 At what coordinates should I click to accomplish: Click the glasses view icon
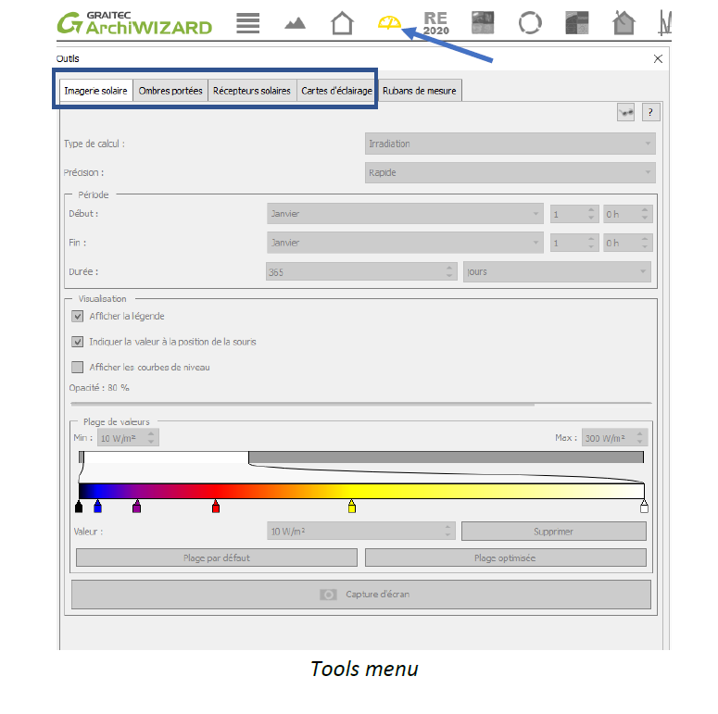626,112
